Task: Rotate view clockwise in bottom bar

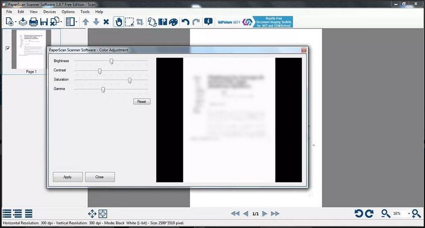Action: tap(369, 213)
